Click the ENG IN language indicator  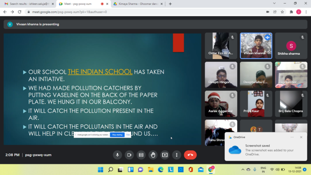pos(263,170)
